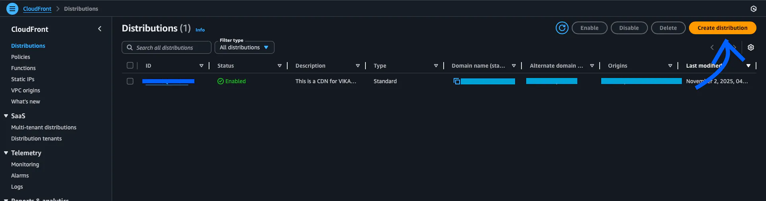Open Logs in sidebar
Image resolution: width=766 pixels, height=201 pixels.
click(17, 187)
